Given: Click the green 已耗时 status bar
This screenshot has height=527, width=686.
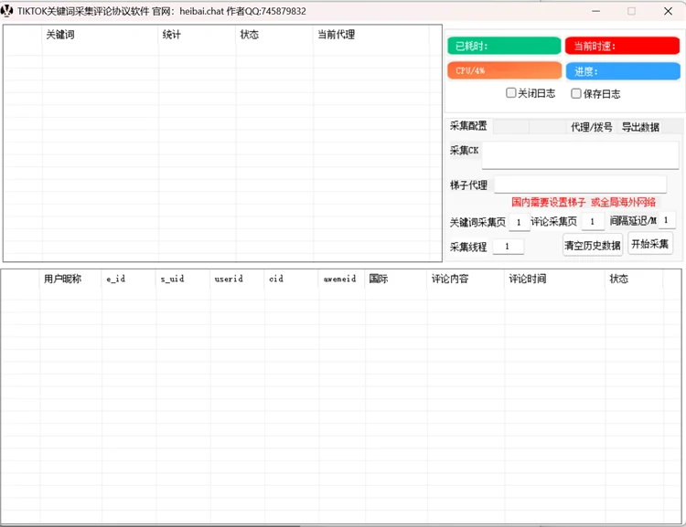Looking at the screenshot, I should 504,46.
